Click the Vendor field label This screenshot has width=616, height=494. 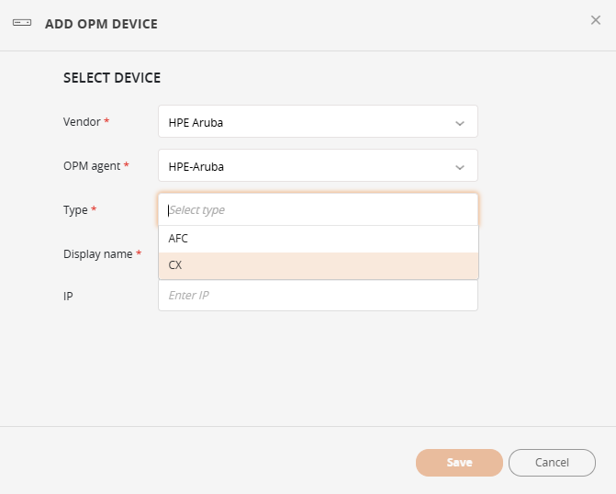82,121
